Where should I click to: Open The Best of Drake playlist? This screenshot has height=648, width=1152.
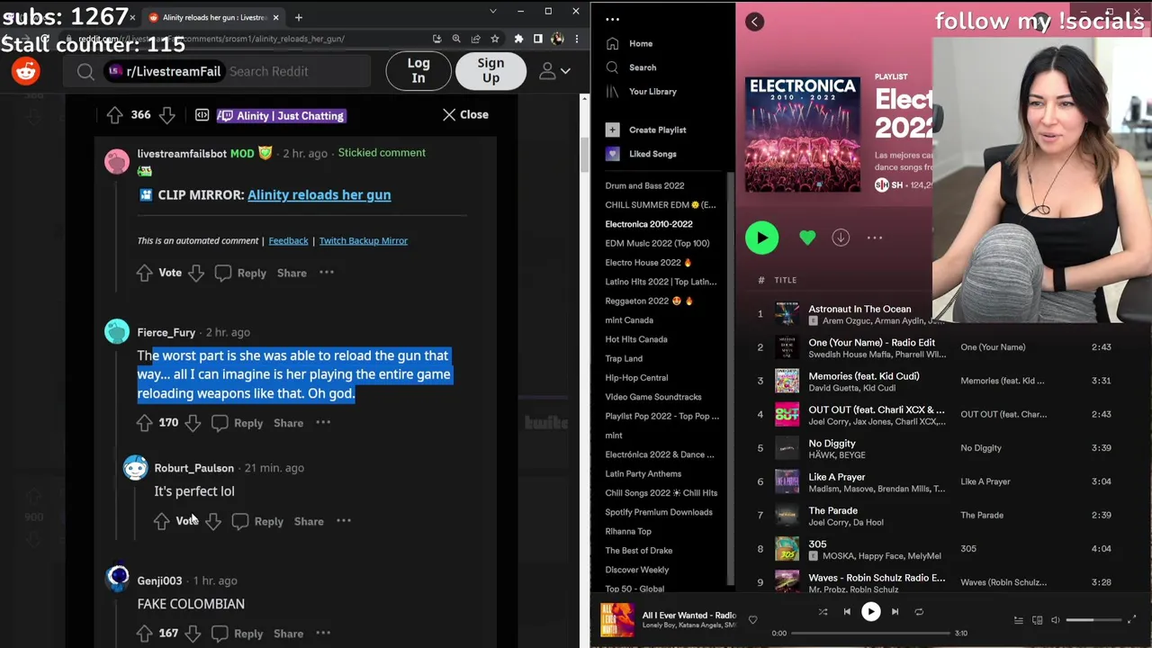coord(638,550)
